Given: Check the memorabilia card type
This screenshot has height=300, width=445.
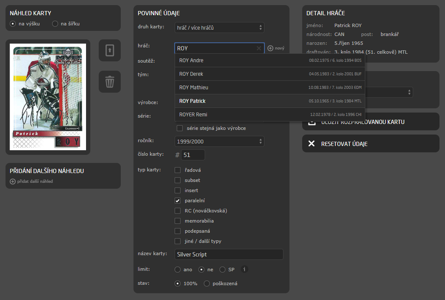Looking at the screenshot, I should [178, 221].
